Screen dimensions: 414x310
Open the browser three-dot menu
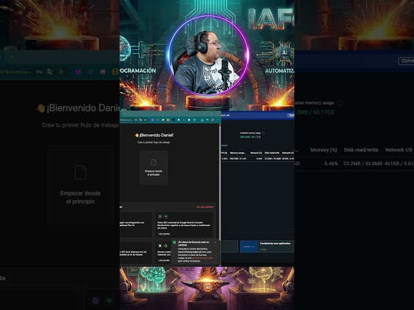[217, 120]
